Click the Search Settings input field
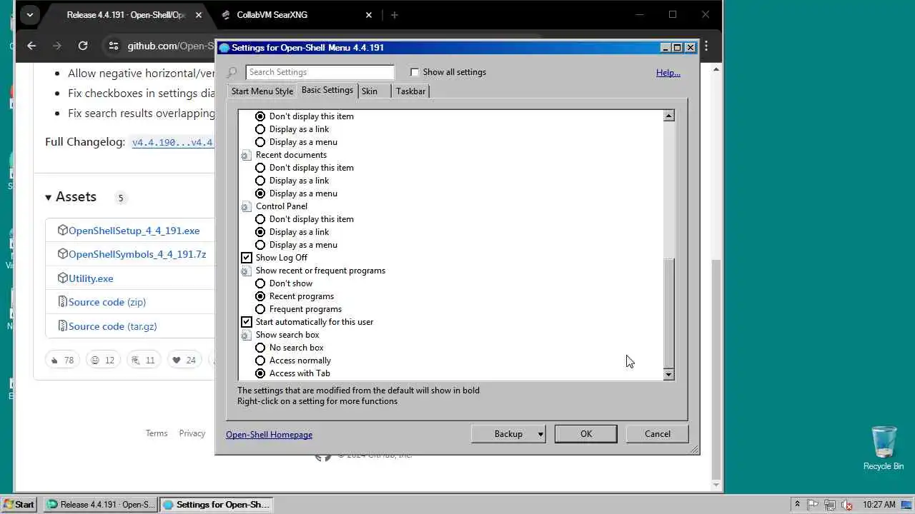This screenshot has width=915, height=514. 320,72
